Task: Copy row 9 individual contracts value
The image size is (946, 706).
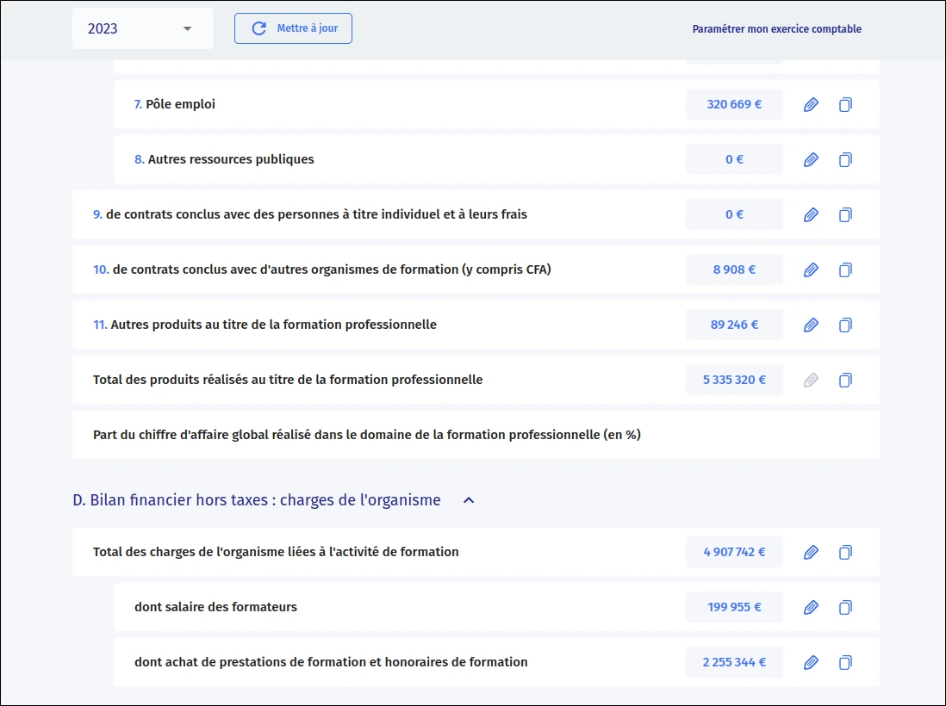Action: 845,214
